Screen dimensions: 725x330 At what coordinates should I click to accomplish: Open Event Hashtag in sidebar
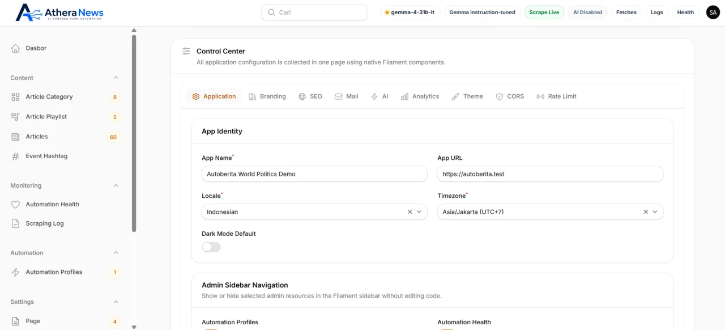coord(65,156)
